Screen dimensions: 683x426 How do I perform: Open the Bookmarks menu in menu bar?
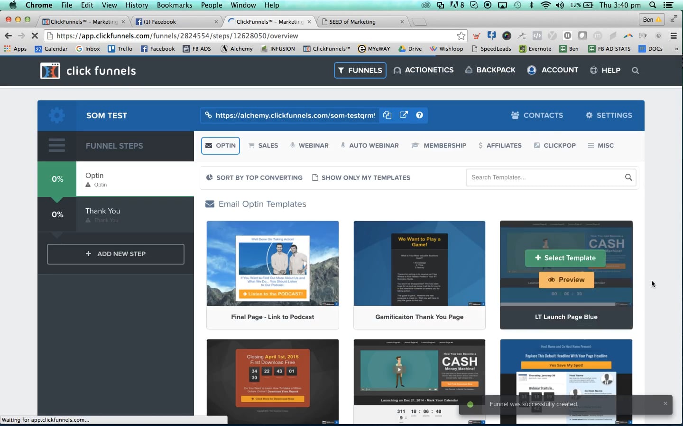(x=175, y=5)
